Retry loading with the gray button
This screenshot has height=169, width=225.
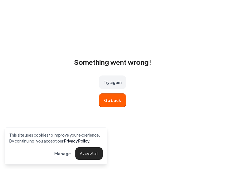coord(112,82)
